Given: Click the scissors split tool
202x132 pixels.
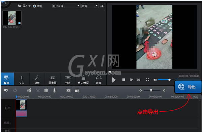Looking at the screenshot, I should click(x=38, y=90).
